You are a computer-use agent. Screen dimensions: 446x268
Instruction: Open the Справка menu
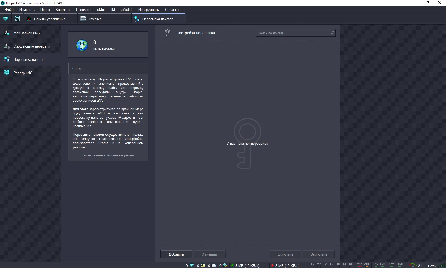click(172, 10)
